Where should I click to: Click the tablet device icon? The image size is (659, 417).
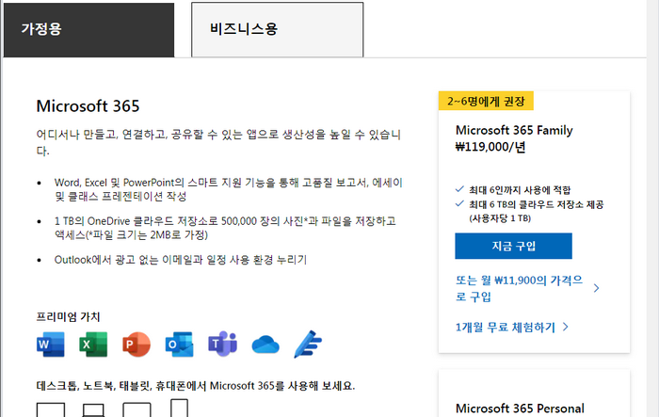pos(137,409)
